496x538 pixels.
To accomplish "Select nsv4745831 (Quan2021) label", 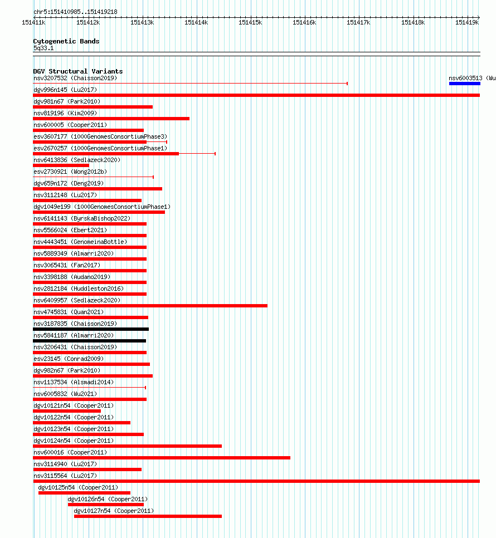I will tap(69, 312).
